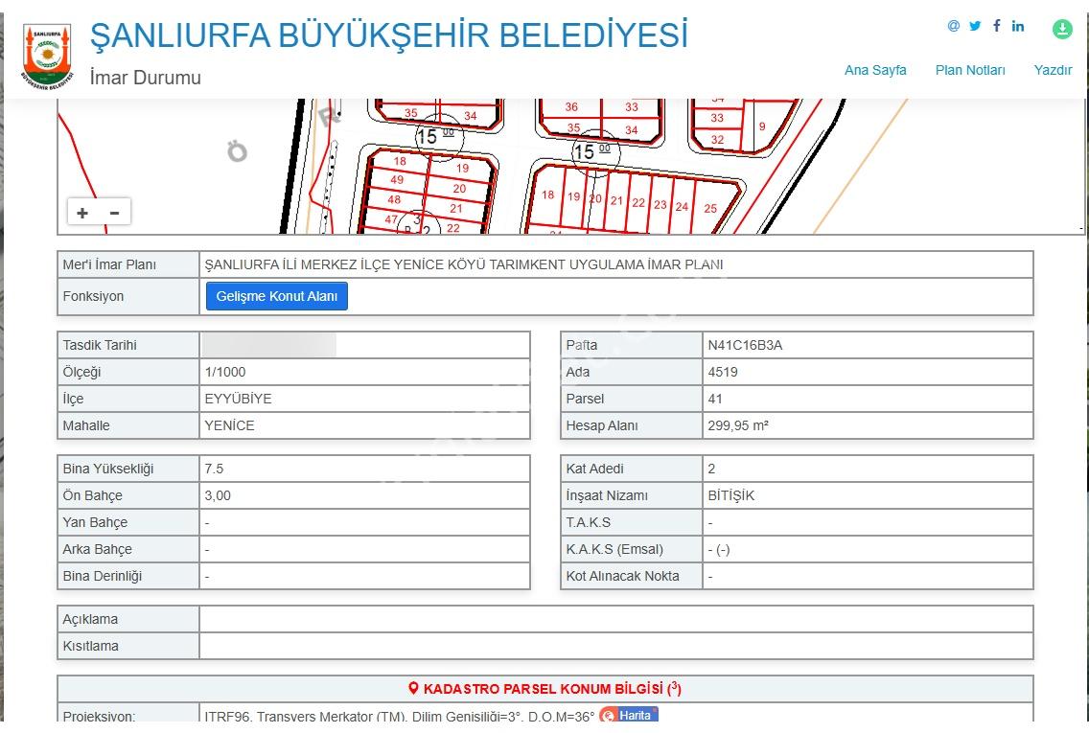Click the Mer'i İmar Planı plan name text
The image size is (1089, 733).
464,264
